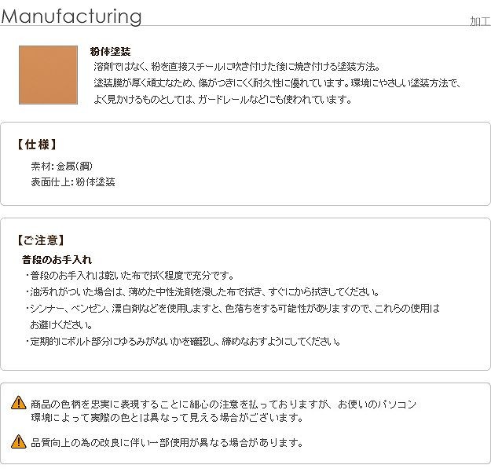The height and width of the screenshot is (476, 491).
Task: Click the warning icon beside the quality improvement notice
Action: 18,441
